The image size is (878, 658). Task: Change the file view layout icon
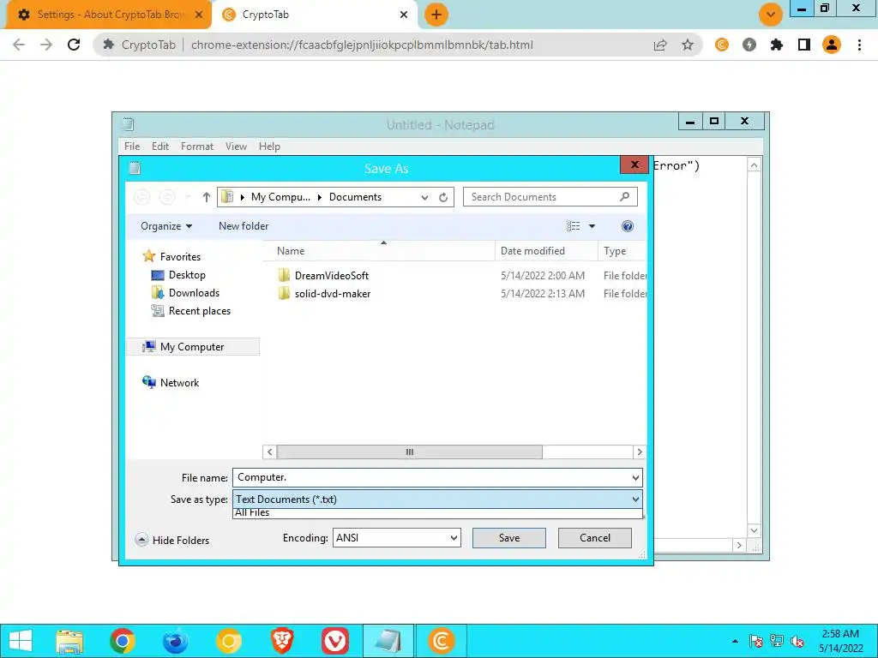tap(573, 226)
